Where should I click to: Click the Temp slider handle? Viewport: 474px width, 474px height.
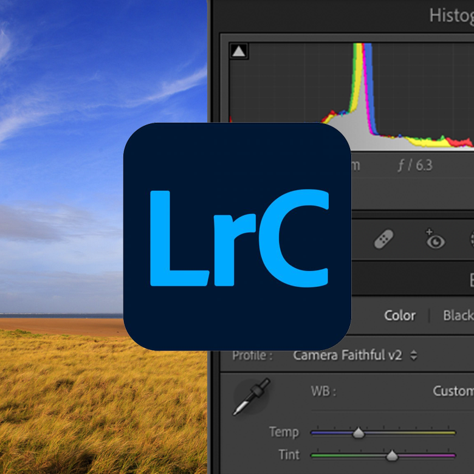[359, 433]
